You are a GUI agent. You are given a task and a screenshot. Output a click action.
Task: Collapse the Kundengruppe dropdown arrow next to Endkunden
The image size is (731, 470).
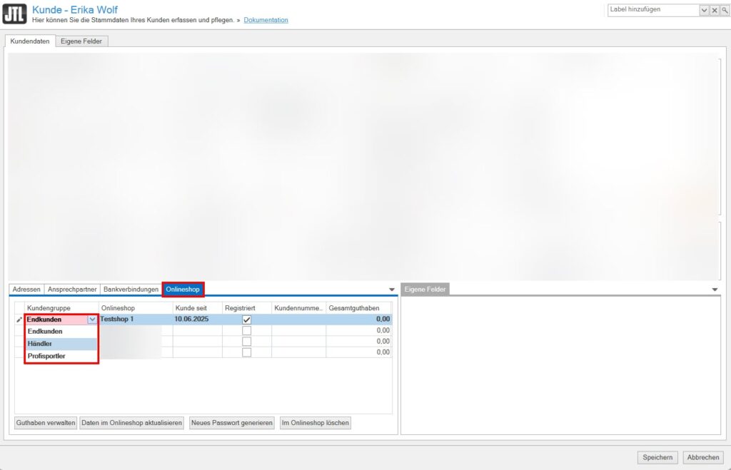point(91,320)
